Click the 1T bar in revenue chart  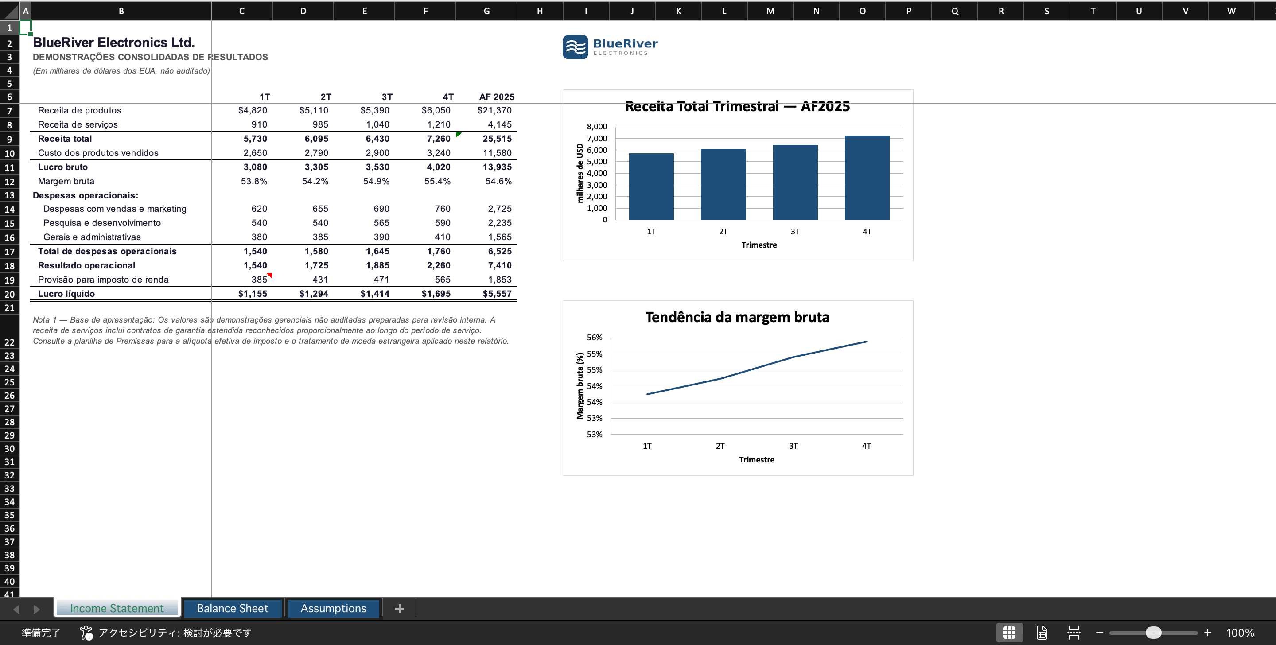pyautogui.click(x=651, y=186)
